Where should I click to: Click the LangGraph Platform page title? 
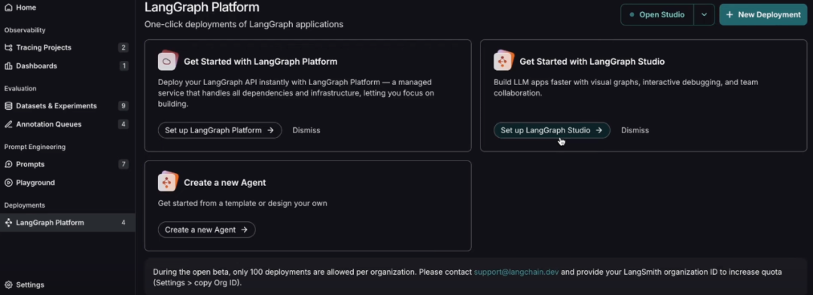(202, 8)
